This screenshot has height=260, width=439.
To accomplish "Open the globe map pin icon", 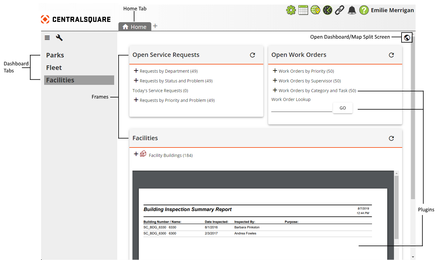I will [315, 10].
